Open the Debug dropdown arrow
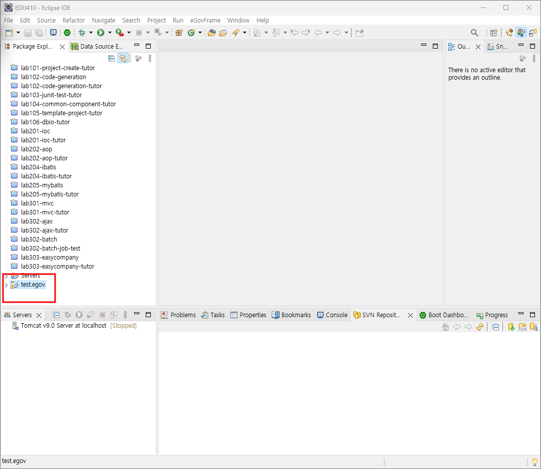The image size is (541, 469). tap(91, 33)
